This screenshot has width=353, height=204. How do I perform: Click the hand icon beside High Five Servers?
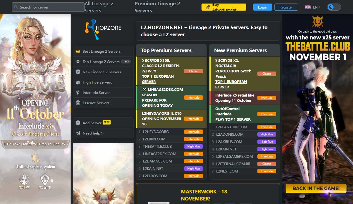(78, 82)
